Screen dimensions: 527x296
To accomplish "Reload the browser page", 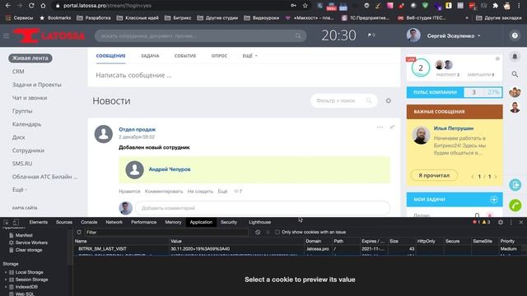I will pos(31,6).
